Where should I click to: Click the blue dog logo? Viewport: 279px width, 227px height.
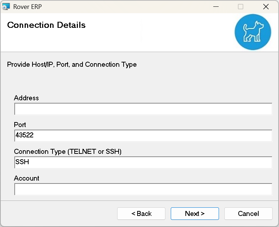coord(253,32)
